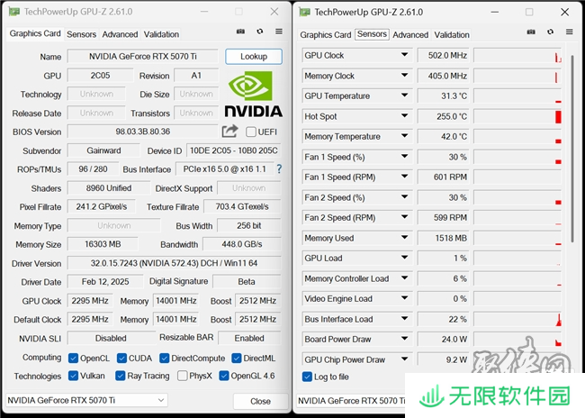Click the 255.0 °C Hot Spot value
This screenshot has height=418, width=585.
point(443,116)
